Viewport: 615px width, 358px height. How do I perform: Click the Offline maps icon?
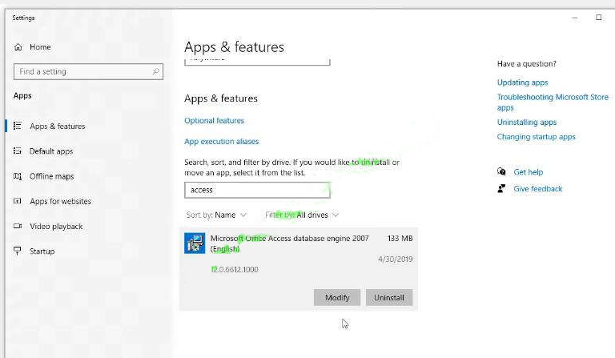18,176
